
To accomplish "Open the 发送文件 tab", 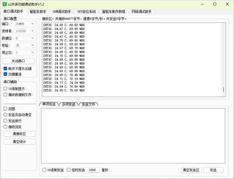I will point(88,104).
